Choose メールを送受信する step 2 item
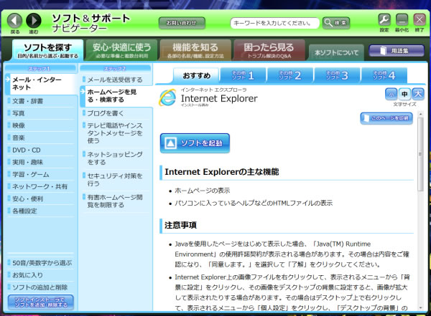 click(116, 80)
